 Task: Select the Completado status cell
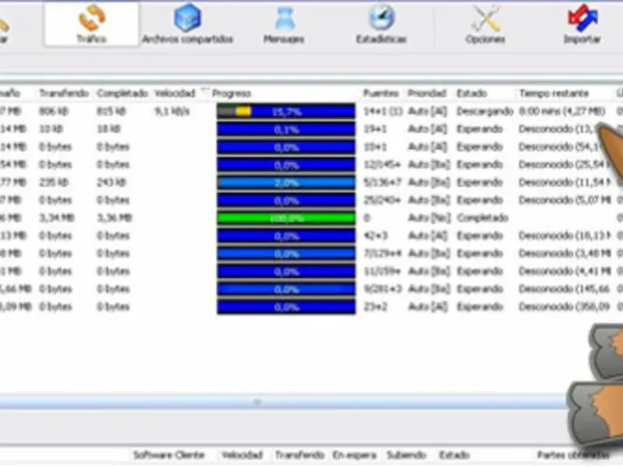482,218
